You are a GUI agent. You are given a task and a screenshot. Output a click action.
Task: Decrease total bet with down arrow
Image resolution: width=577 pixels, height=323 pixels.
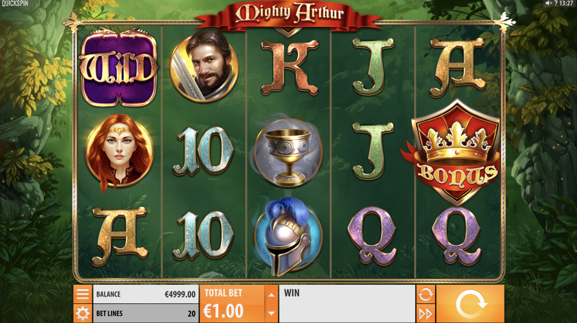(271, 313)
